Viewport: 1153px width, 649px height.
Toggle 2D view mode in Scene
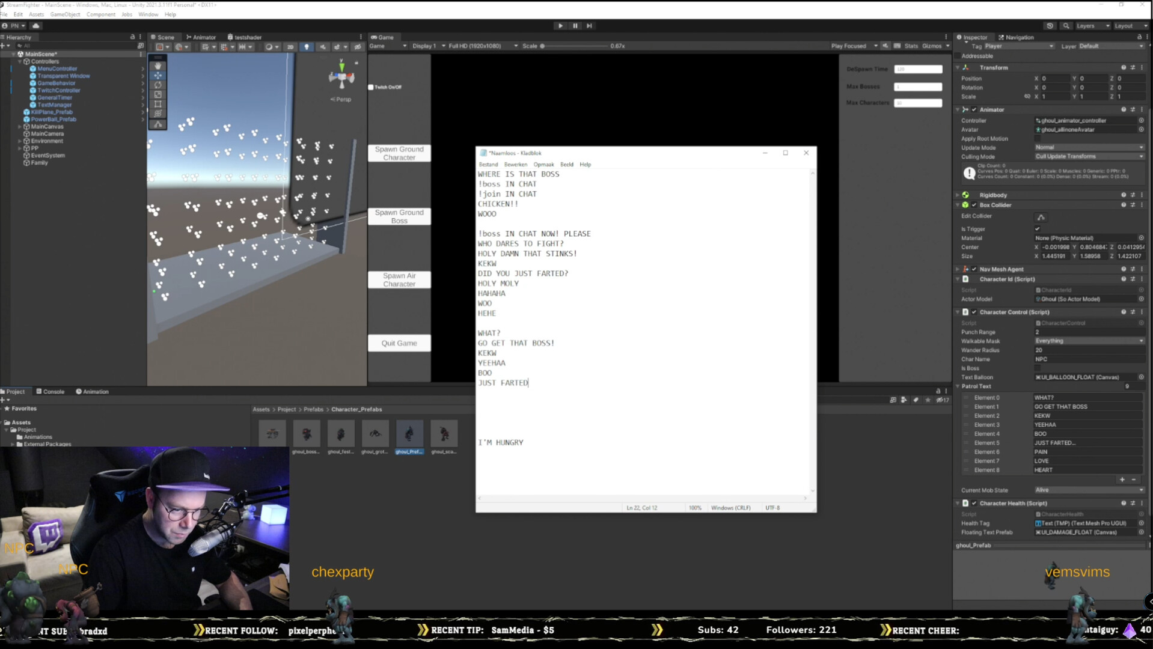pyautogui.click(x=290, y=47)
